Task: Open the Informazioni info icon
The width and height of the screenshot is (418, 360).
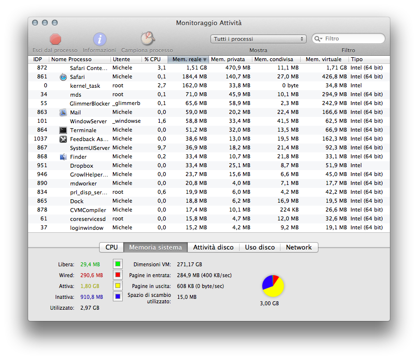Action: pos(100,39)
